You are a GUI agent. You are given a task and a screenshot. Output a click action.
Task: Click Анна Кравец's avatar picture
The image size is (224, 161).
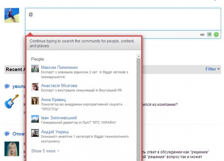(x=35, y=101)
